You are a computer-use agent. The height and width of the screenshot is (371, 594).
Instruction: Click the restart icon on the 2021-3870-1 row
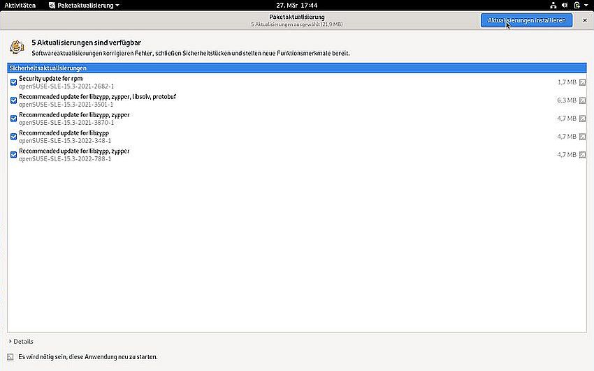click(582, 119)
